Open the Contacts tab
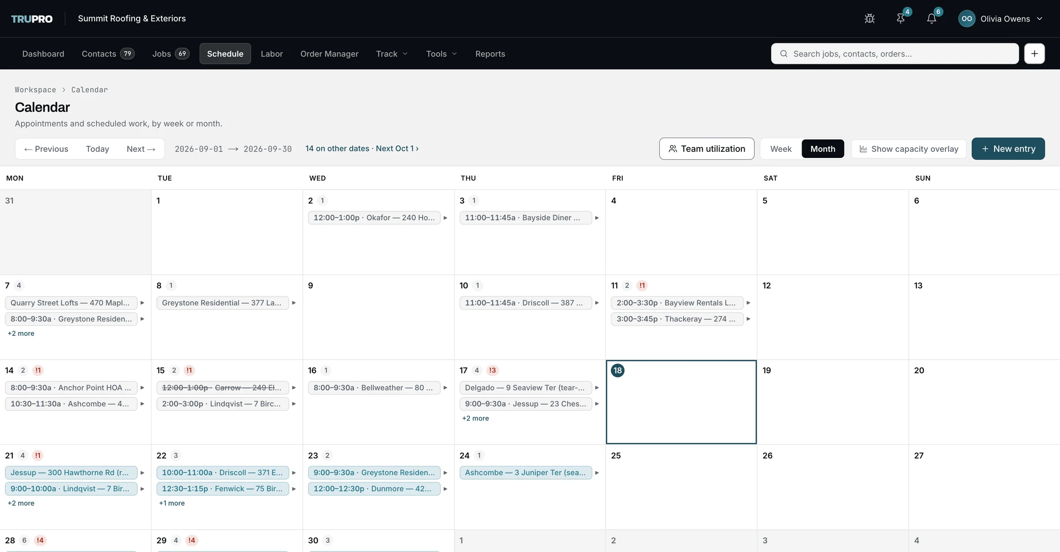1060x552 pixels. [108, 53]
